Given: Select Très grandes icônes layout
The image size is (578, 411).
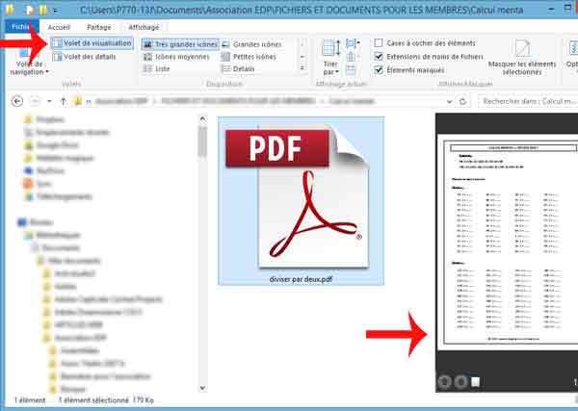Looking at the screenshot, I should (x=181, y=44).
